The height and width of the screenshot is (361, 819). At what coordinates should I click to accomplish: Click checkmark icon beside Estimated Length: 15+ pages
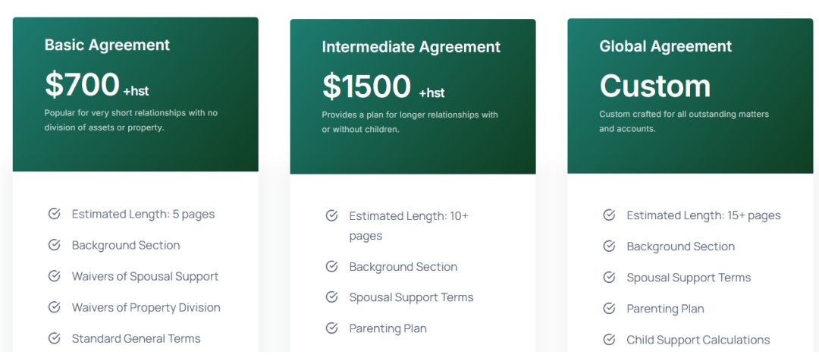(609, 215)
